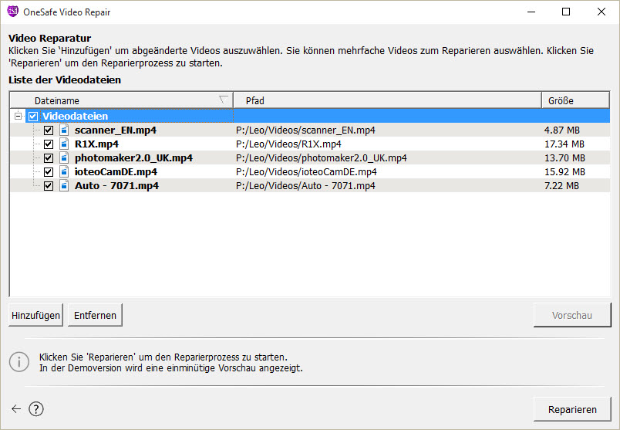Viewport: 620px width, 430px height.
Task: Click the info icon beside the repair hint
Action: [19, 362]
